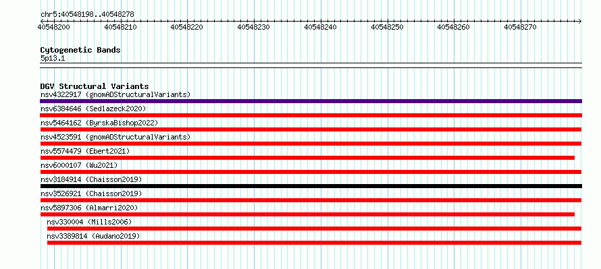This screenshot has width=601, height=269.
Task: Click the chr5:40548198..40548278 region label
Action: tap(87, 14)
